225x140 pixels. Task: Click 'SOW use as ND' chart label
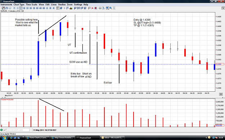click(78, 62)
